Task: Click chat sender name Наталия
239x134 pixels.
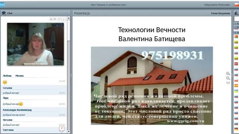Action: tap(7, 120)
